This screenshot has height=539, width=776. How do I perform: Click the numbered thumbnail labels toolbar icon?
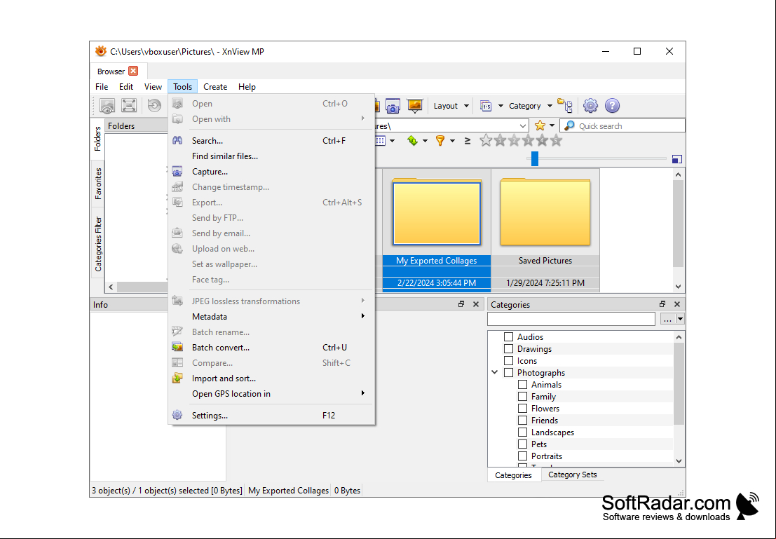point(486,106)
